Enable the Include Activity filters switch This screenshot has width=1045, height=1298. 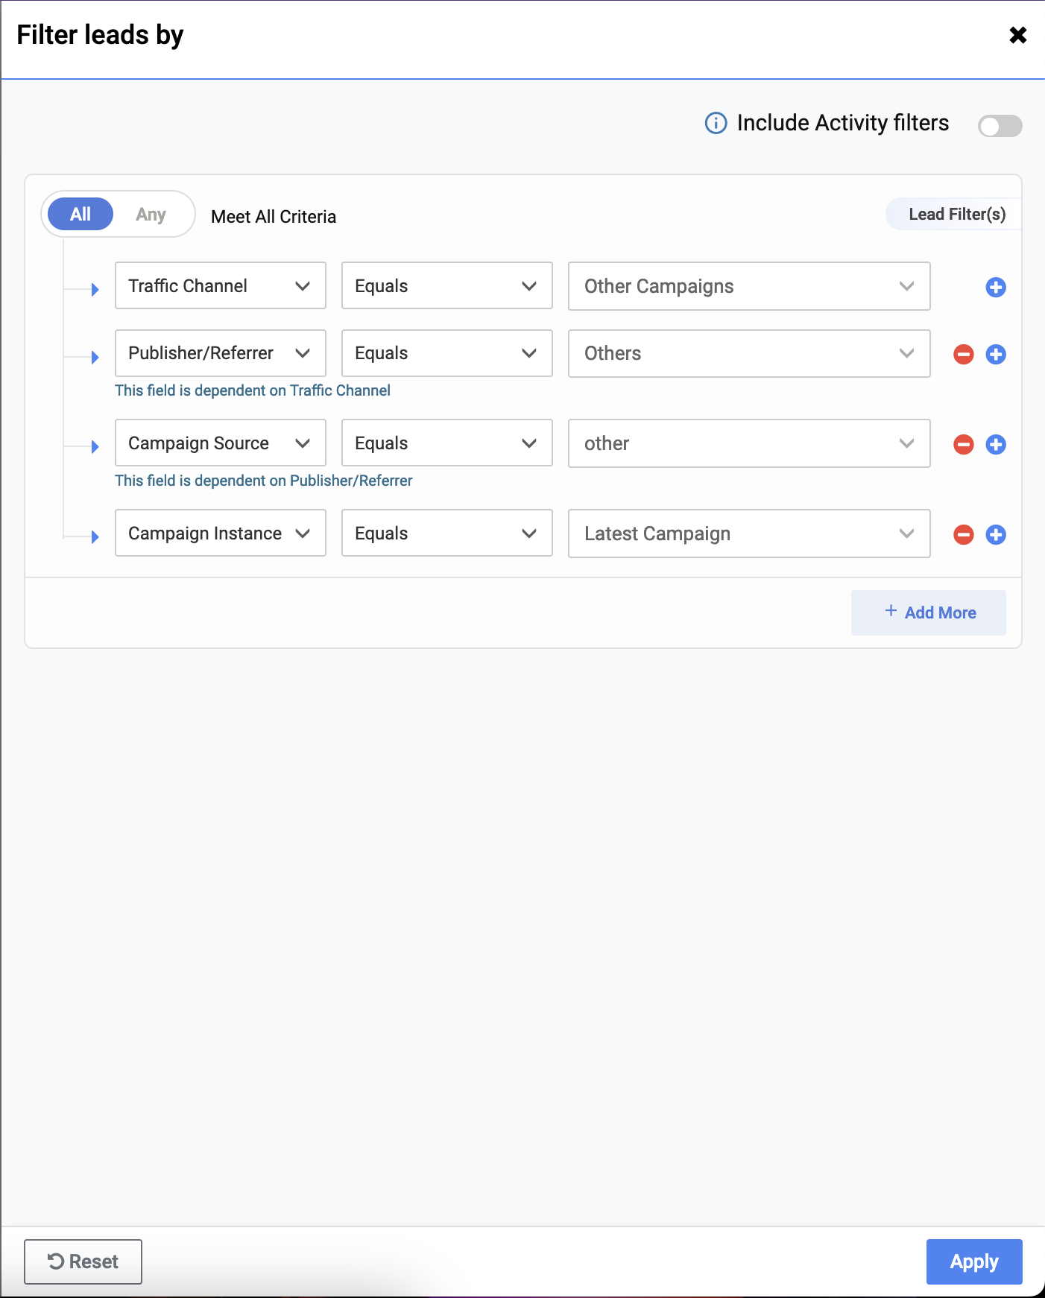pos(1000,126)
